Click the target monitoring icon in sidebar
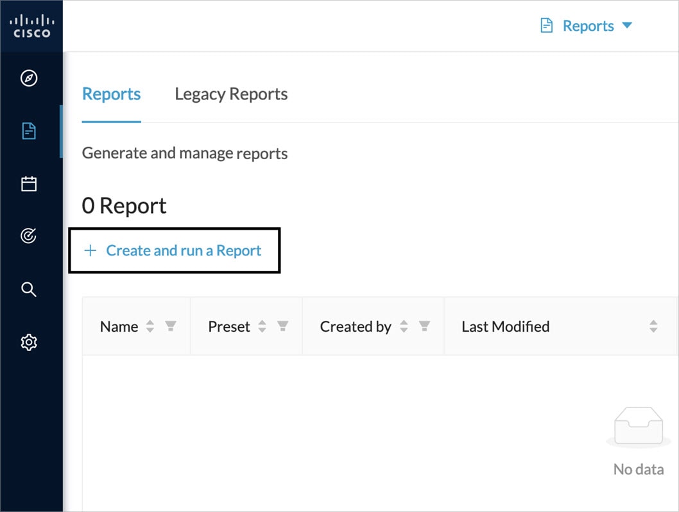 28,235
